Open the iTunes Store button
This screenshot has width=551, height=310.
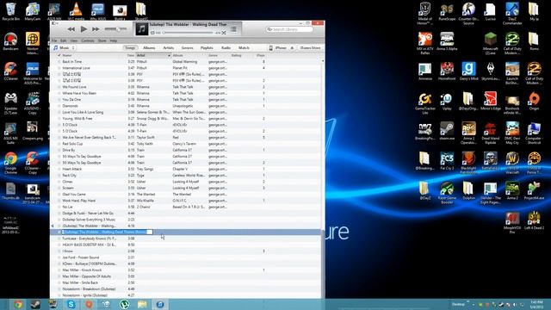[x=310, y=48]
